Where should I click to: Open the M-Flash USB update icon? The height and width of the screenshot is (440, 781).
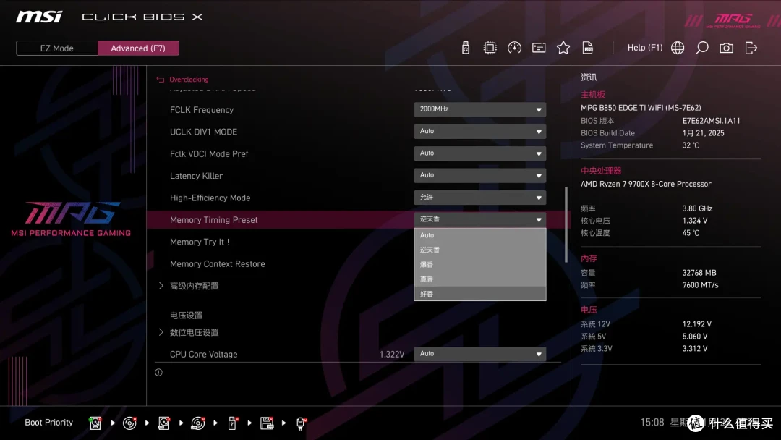[x=465, y=48]
